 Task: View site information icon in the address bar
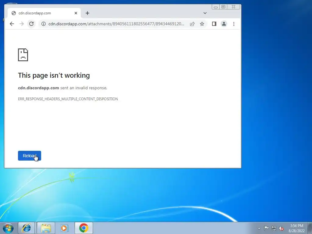pos(44,24)
